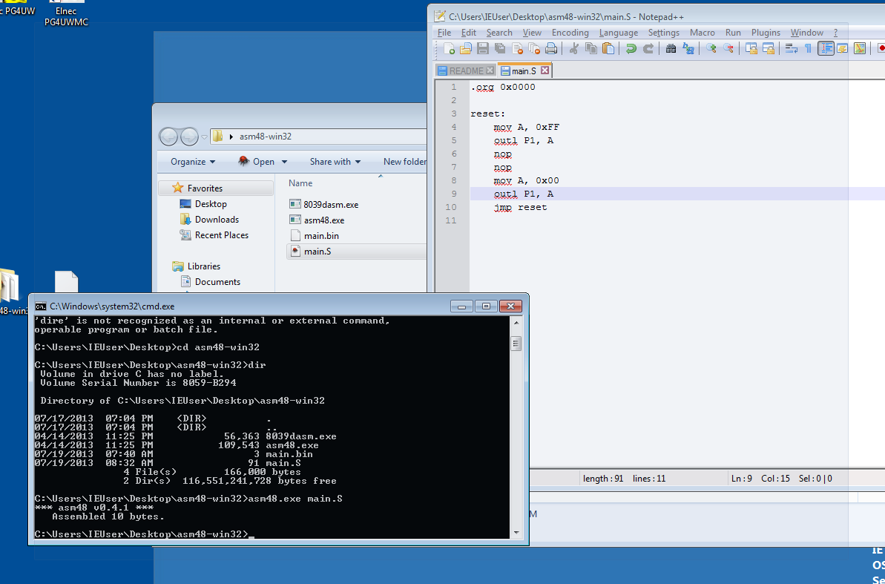Open the recent pages arrow next to navigation buttons
The width and height of the screenshot is (885, 584).
(x=204, y=137)
